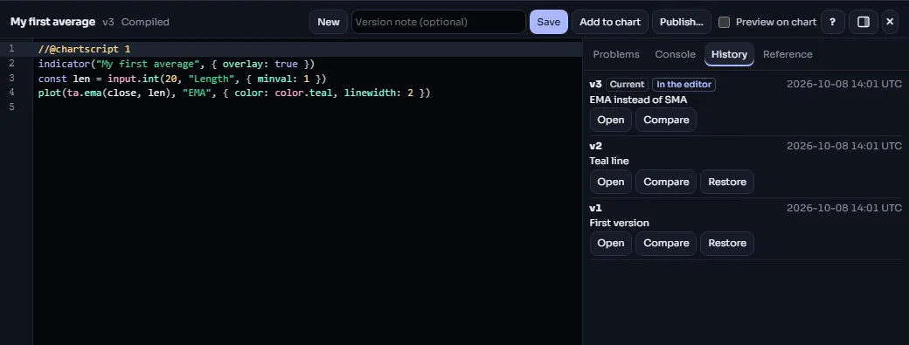This screenshot has width=909, height=345.
Task: Click the 'First version' note text
Action: coord(619,223)
